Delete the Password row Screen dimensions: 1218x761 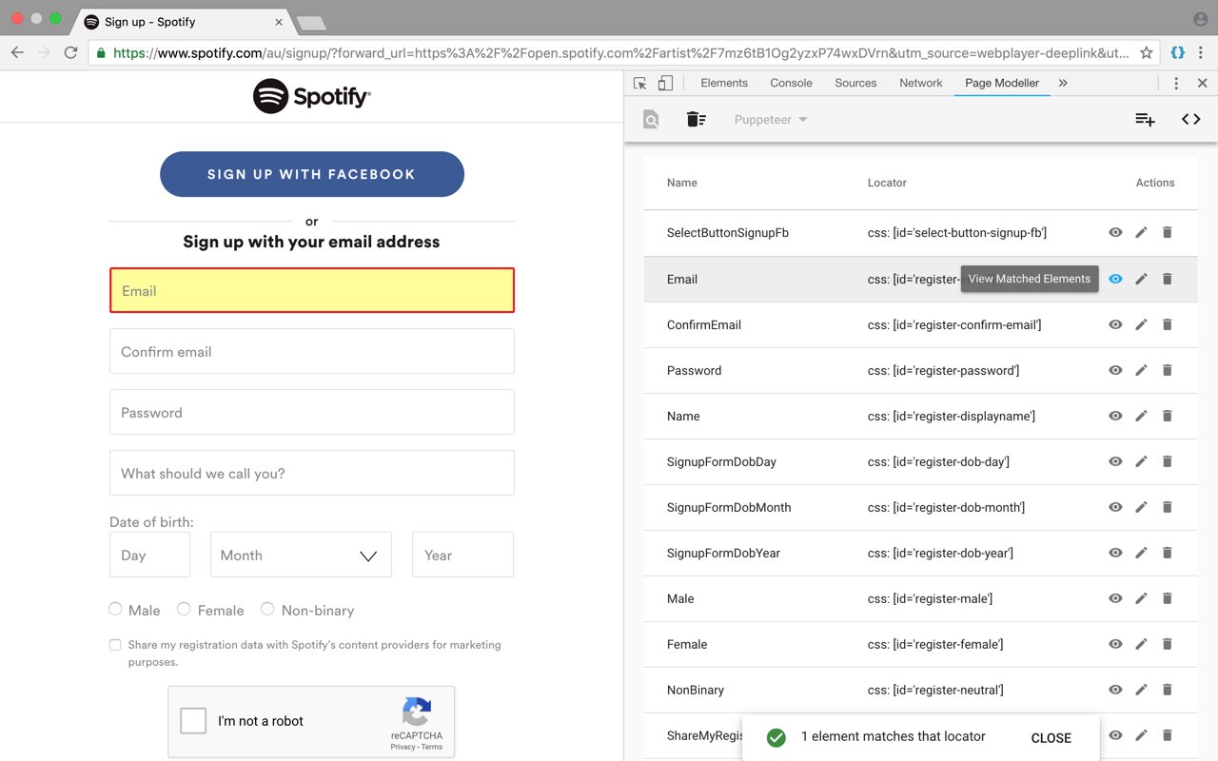click(x=1168, y=370)
